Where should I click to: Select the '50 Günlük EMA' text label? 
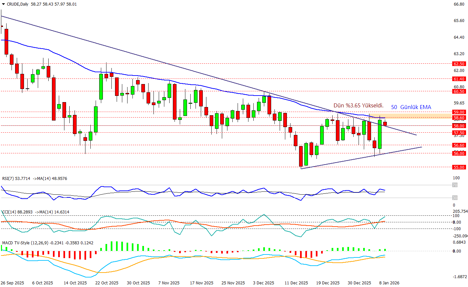point(411,107)
